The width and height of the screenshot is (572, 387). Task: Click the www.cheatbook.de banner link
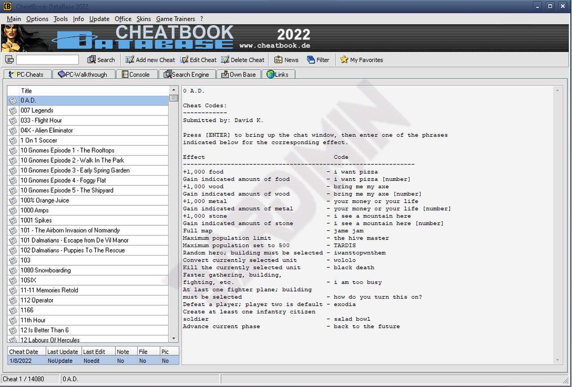pyautogui.click(x=275, y=45)
